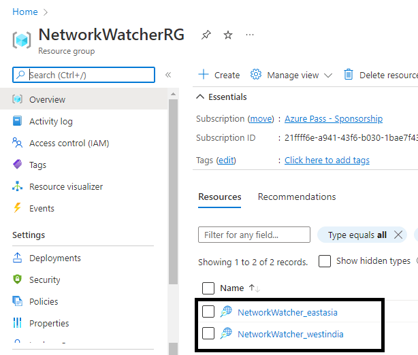The width and height of the screenshot is (418, 355).
Task: Open the Events lightning icon item
Action: coord(42,208)
